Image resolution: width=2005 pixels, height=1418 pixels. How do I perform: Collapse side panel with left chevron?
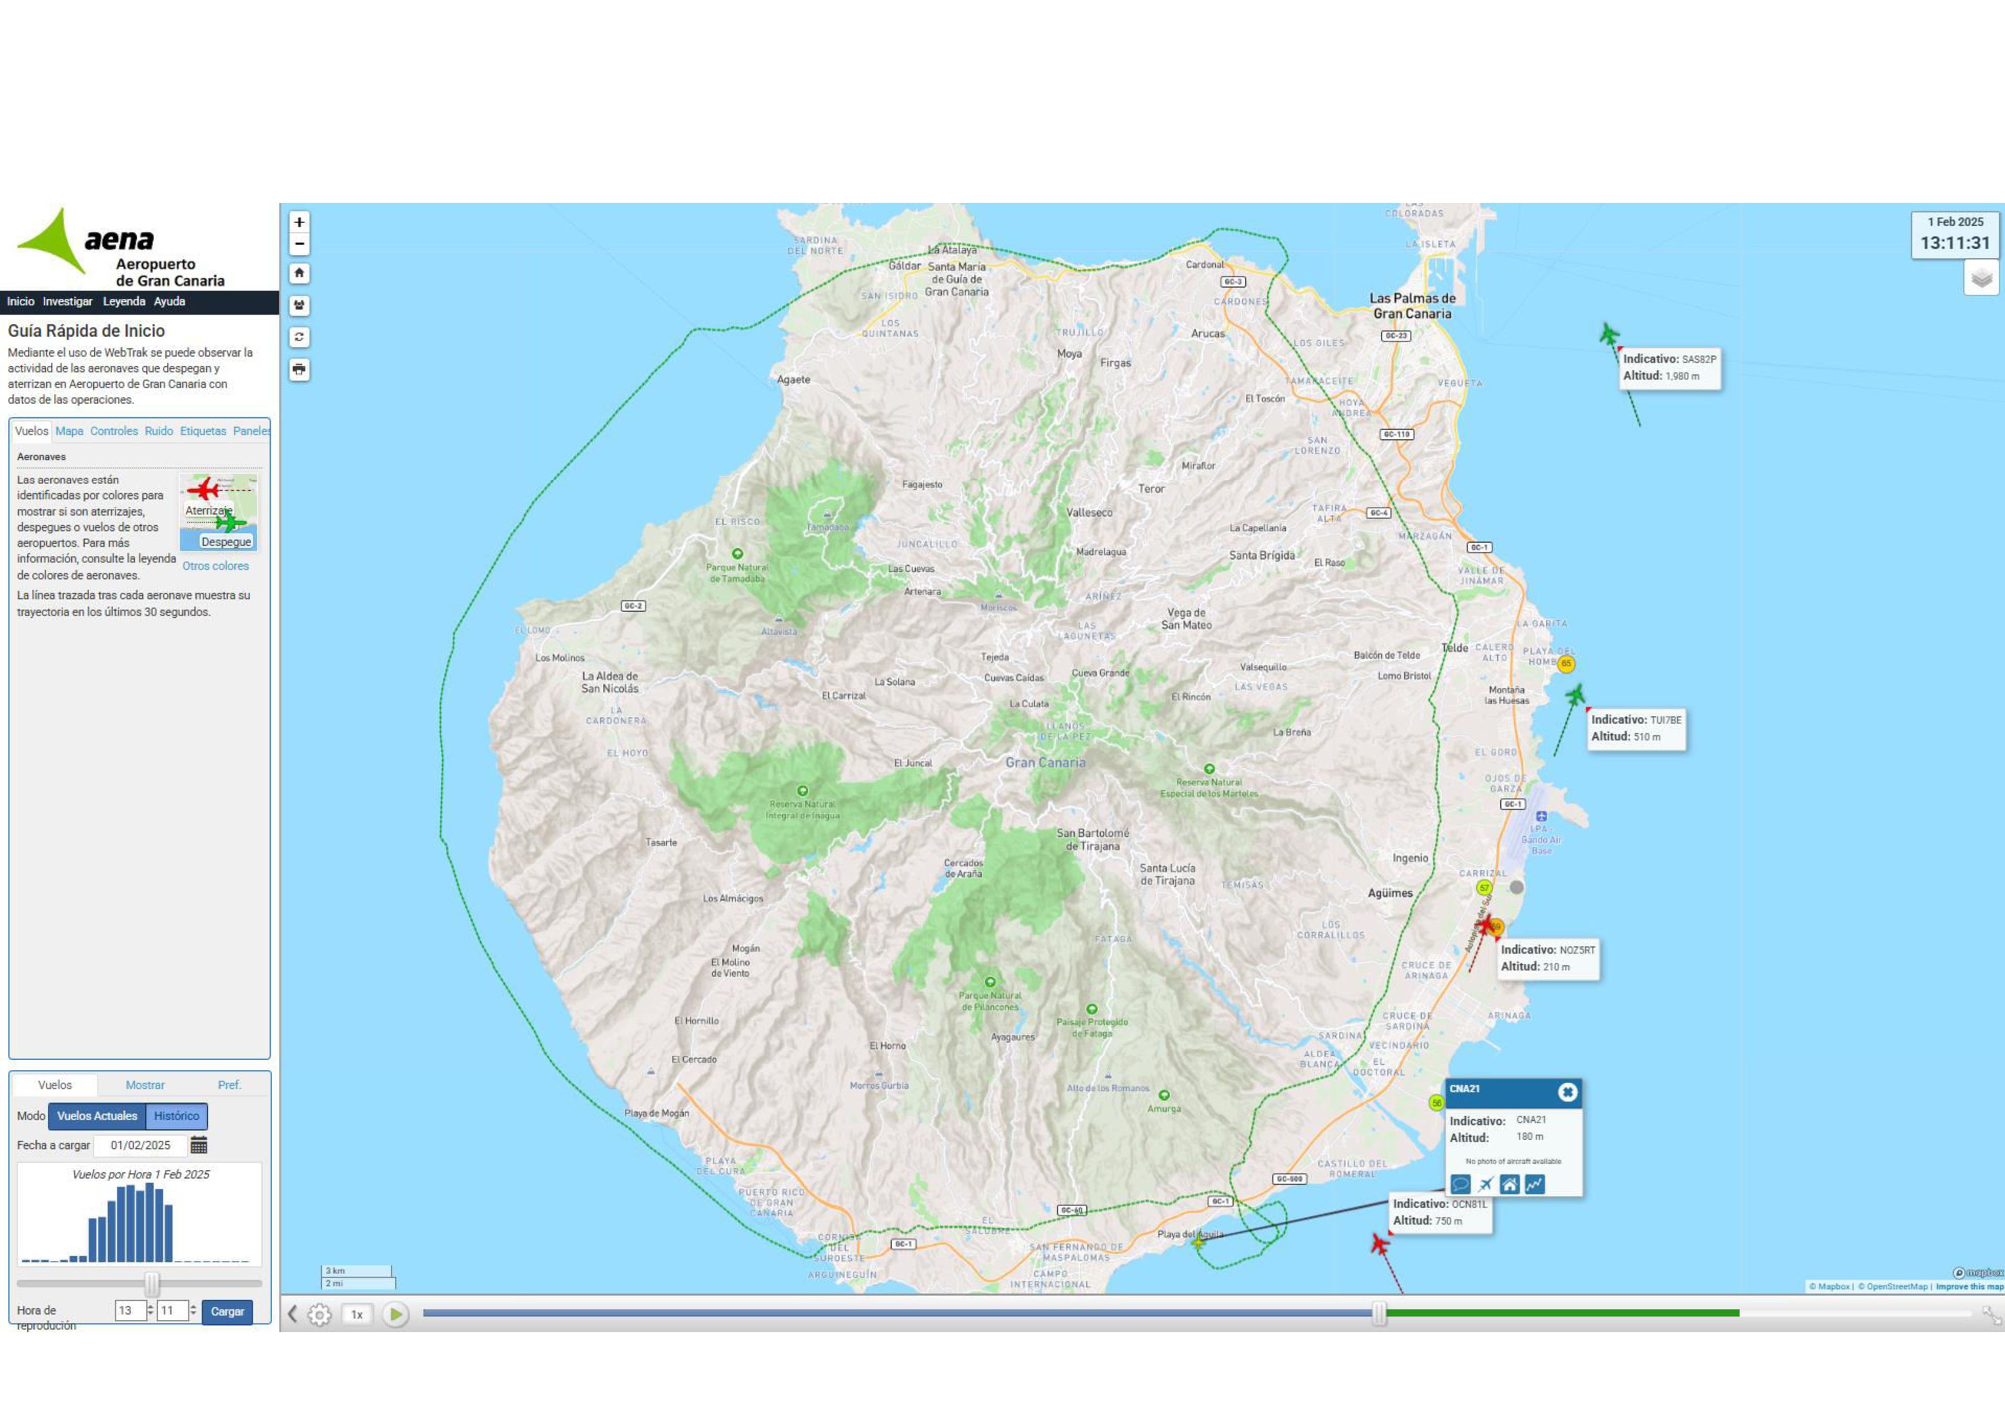point(293,1314)
